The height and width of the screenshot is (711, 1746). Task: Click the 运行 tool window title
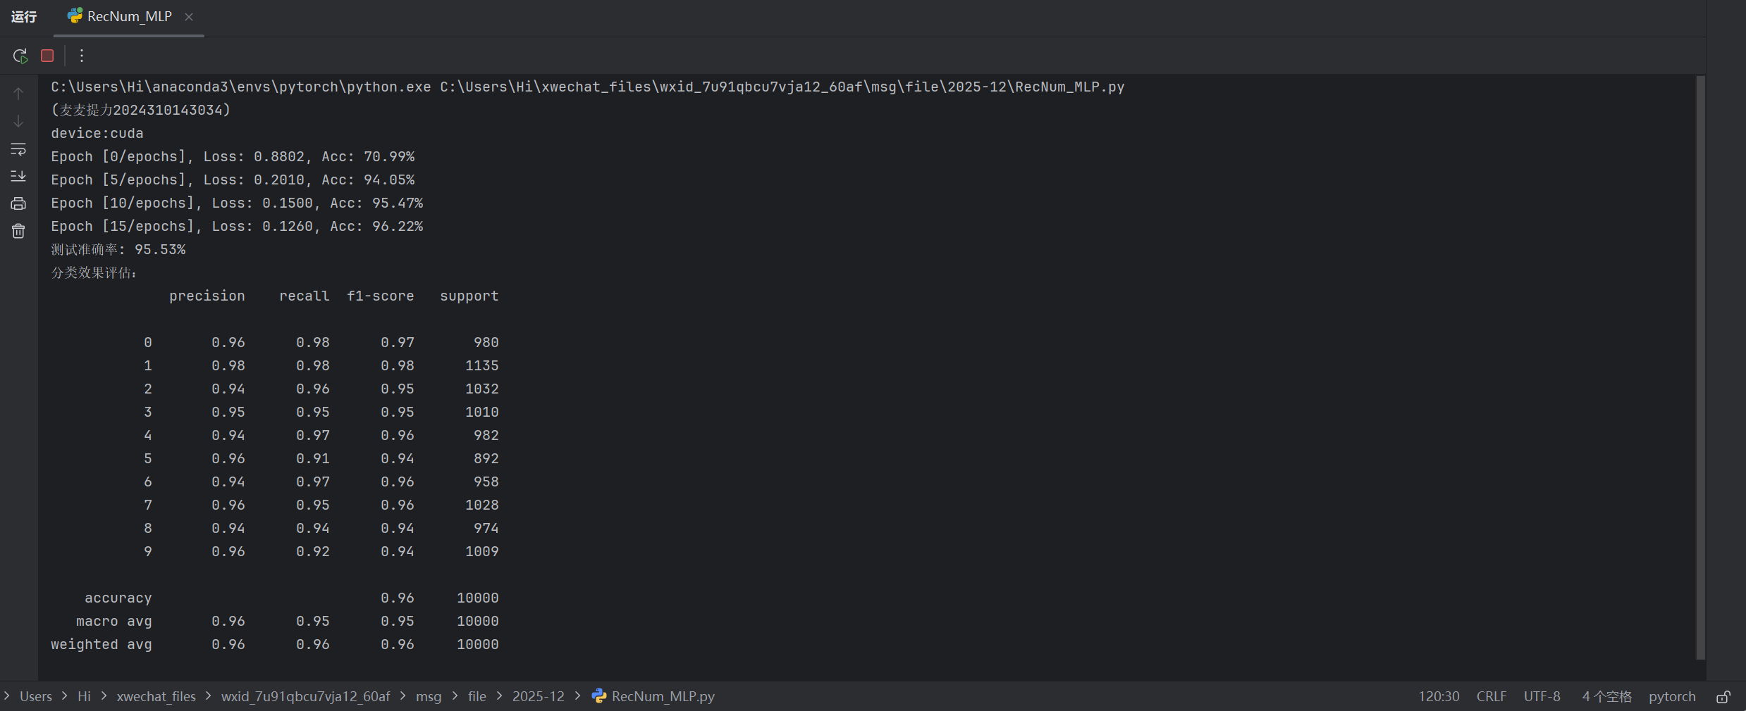(x=24, y=16)
